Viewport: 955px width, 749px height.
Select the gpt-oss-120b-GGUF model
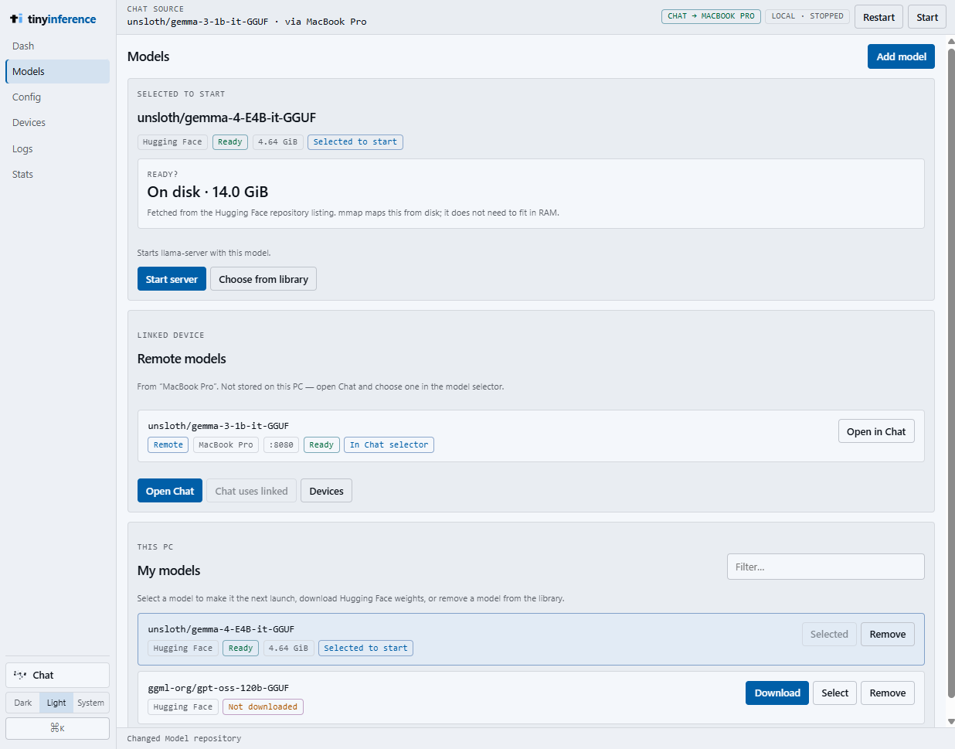pyautogui.click(x=834, y=693)
